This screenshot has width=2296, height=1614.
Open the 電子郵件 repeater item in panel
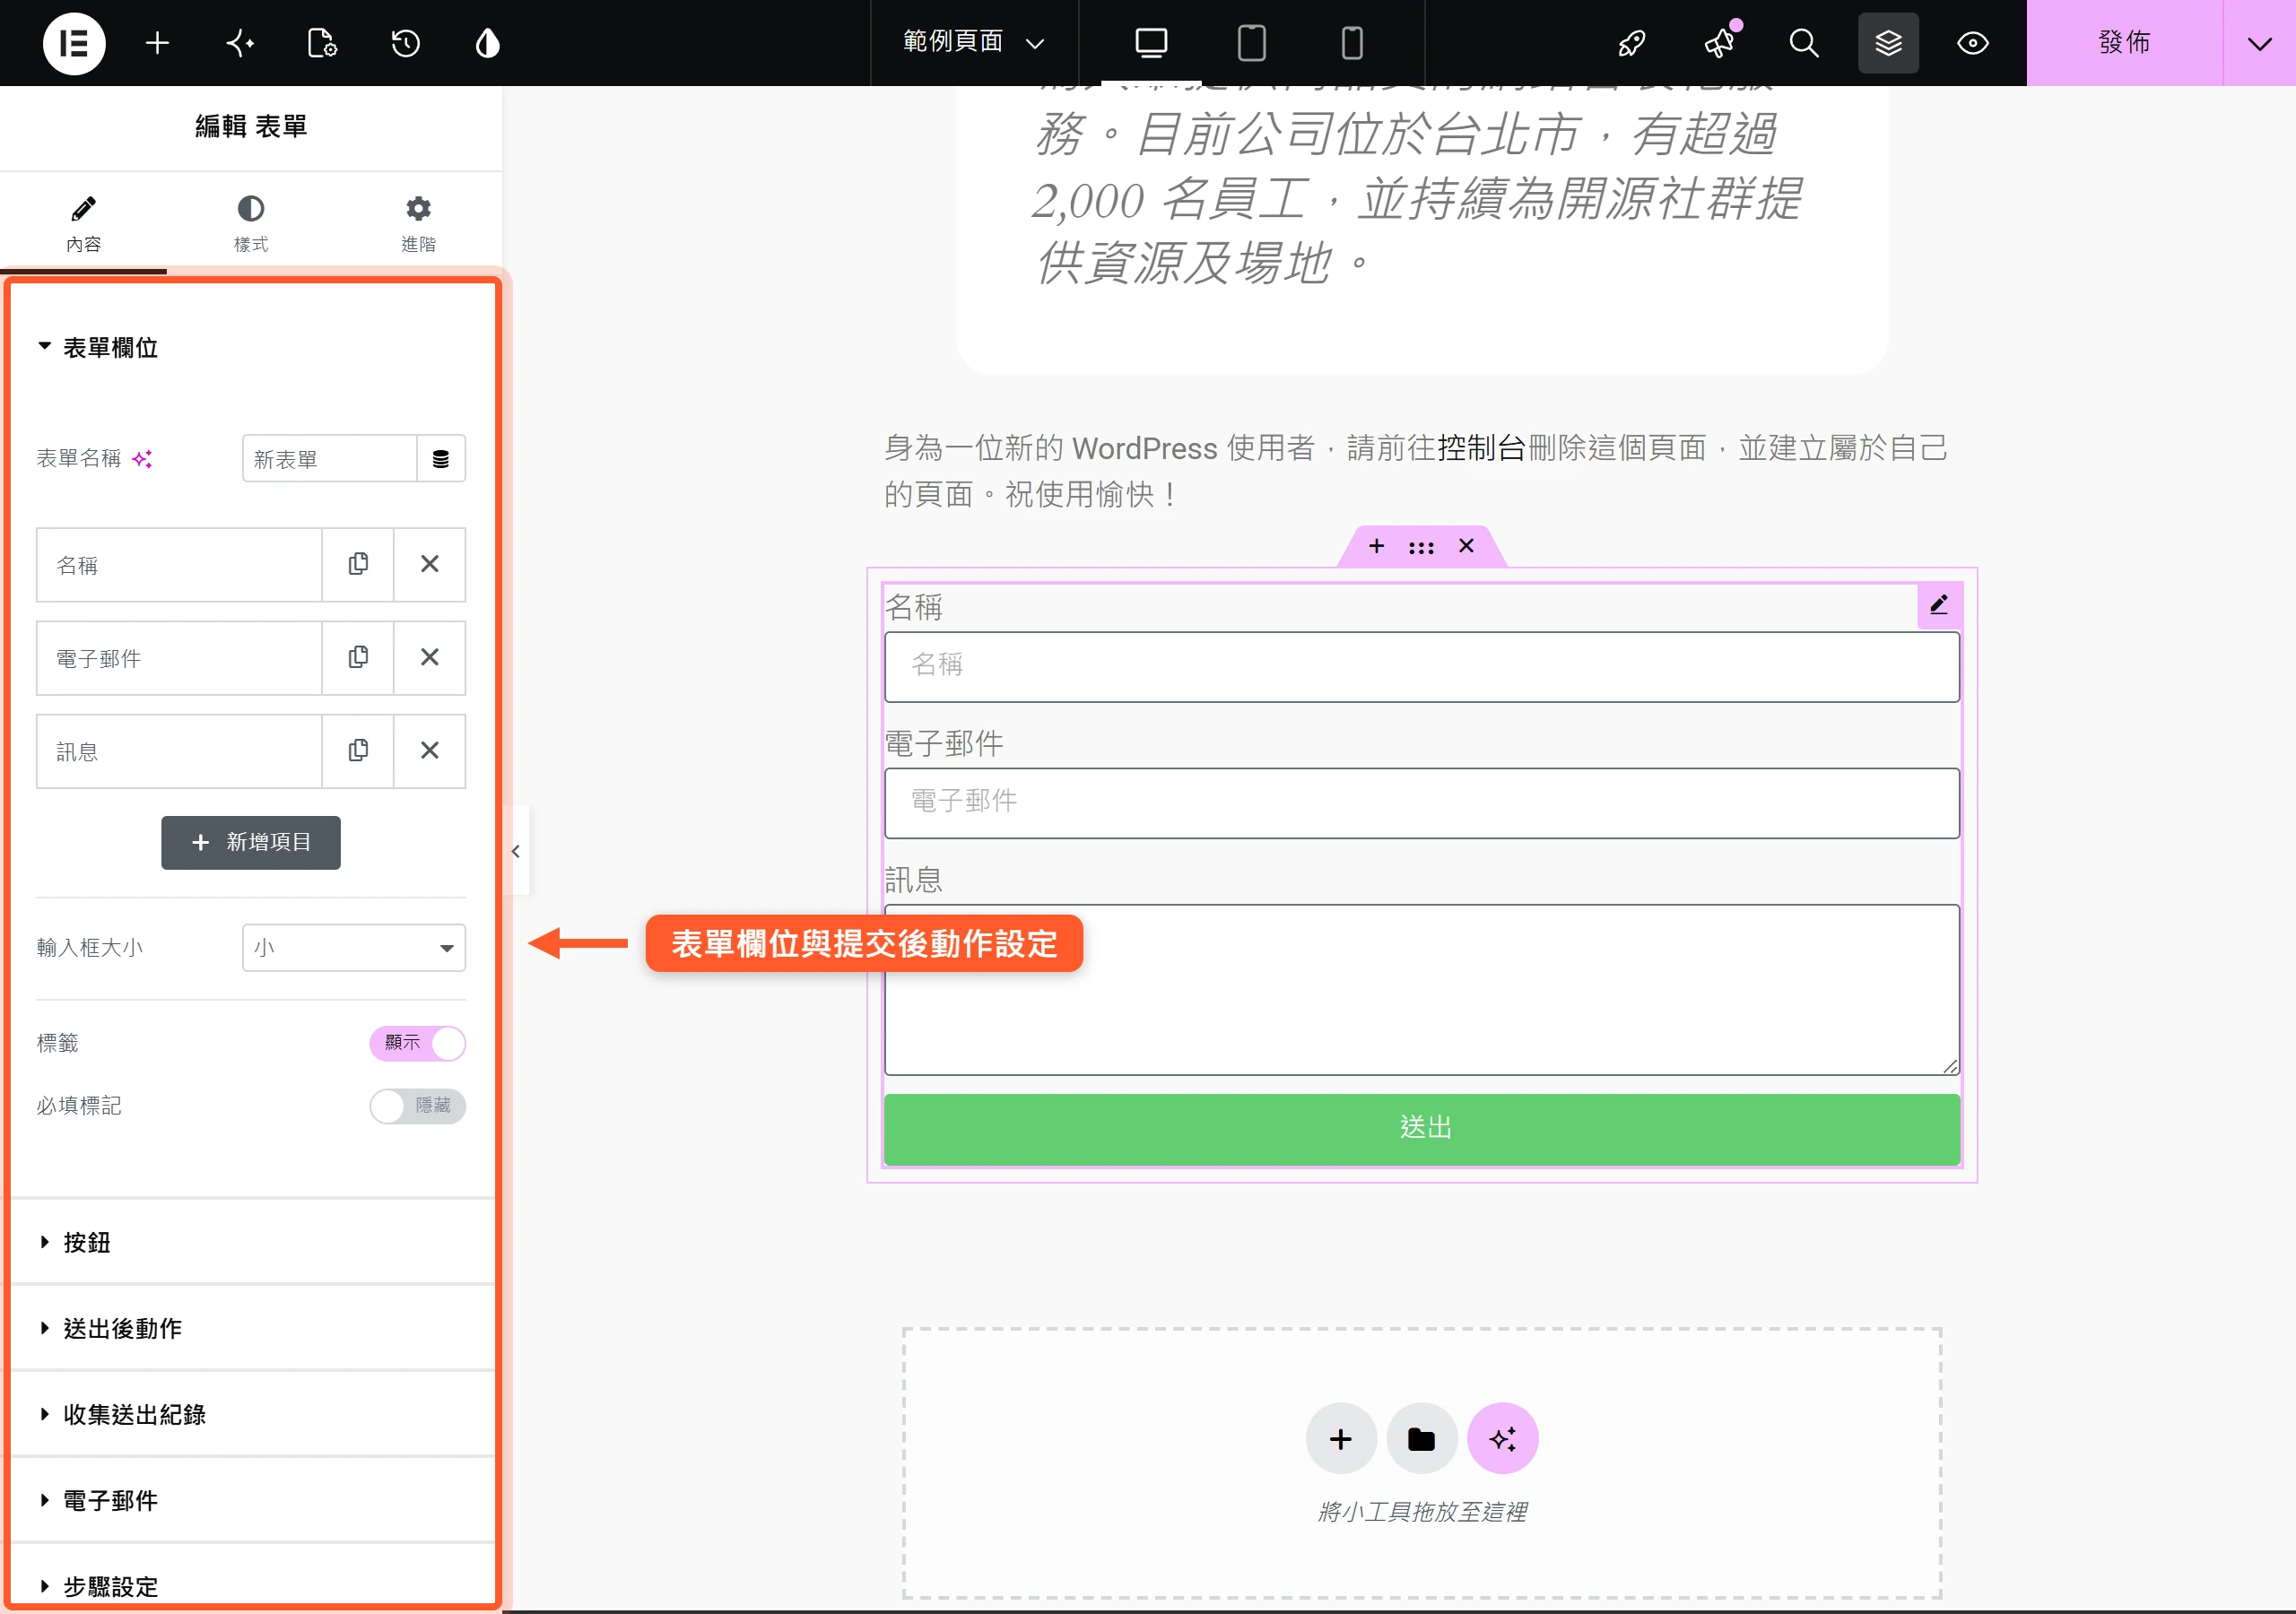coord(179,657)
